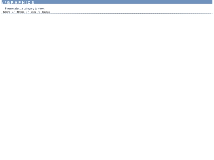
Task: Navigate to the Stamps graphics
Action: point(46,12)
